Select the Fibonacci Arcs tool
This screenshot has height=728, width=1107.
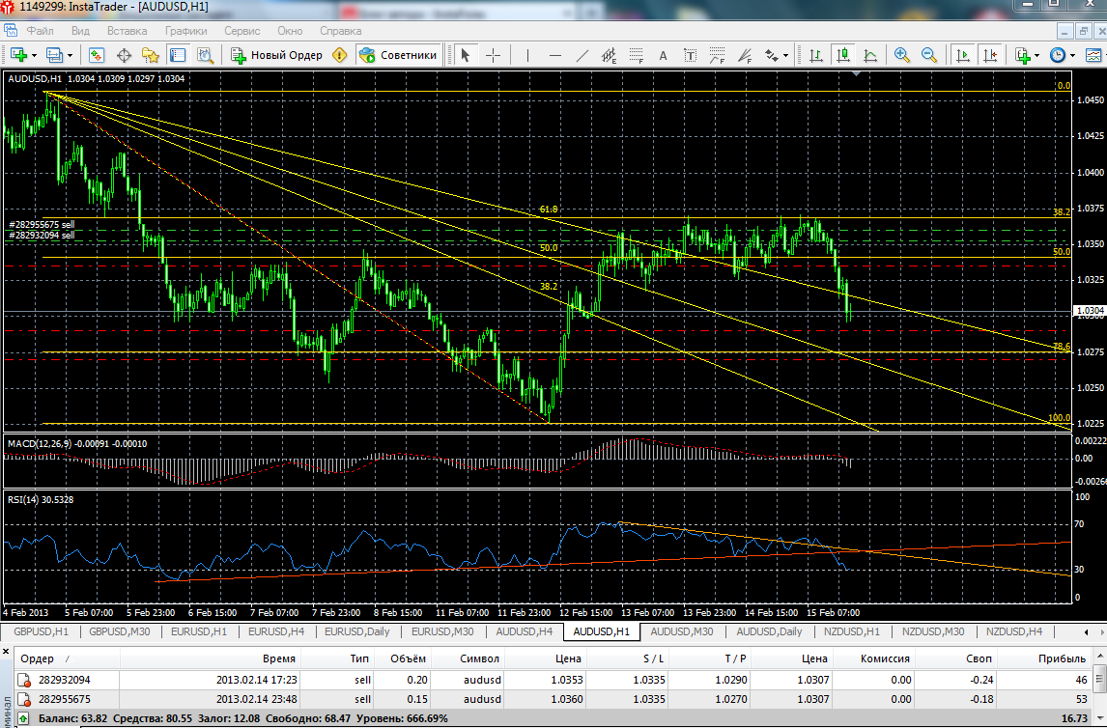pyautogui.click(x=718, y=55)
